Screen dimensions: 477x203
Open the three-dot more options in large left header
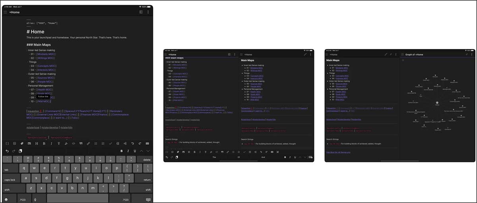click(x=148, y=12)
